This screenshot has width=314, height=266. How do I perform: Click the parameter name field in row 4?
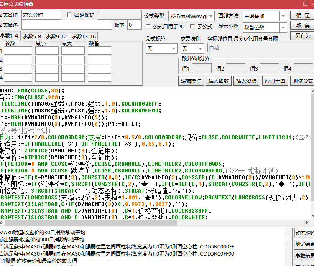pos(18,78)
